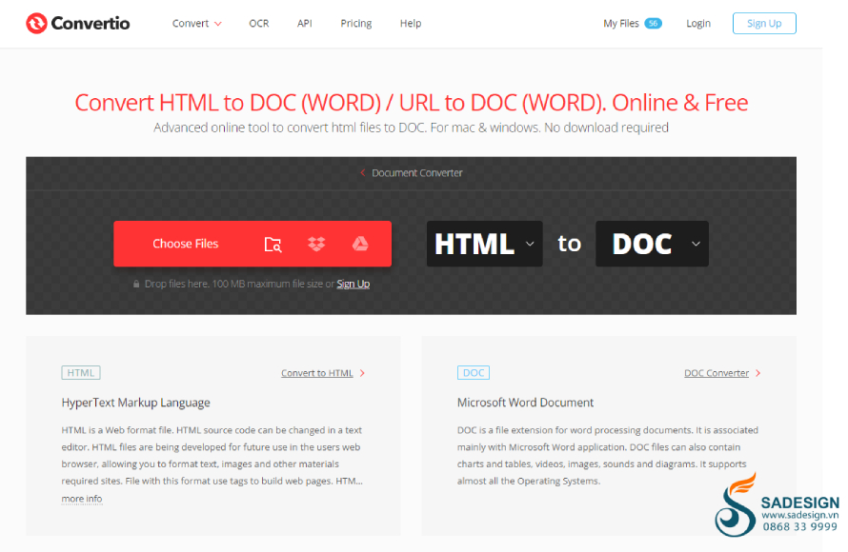The image size is (848, 552).
Task: Click the Choose Files button
Action: [186, 244]
